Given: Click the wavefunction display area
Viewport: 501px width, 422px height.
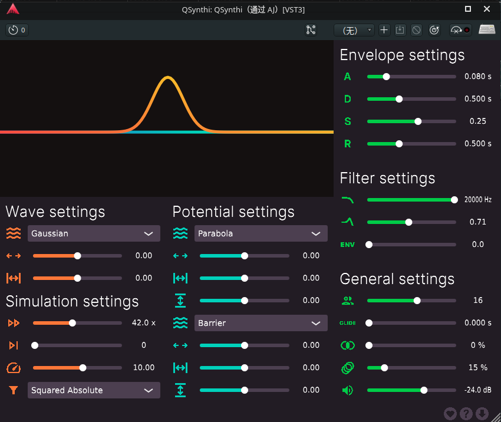Looking at the screenshot, I should click(x=167, y=118).
